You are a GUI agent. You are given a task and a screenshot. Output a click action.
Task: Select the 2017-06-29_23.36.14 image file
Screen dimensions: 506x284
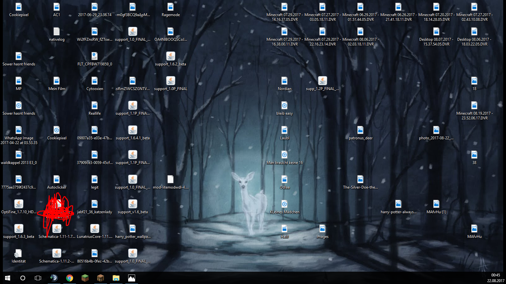coord(95,7)
